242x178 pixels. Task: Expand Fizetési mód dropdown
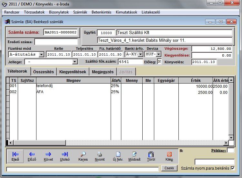click(x=41, y=55)
